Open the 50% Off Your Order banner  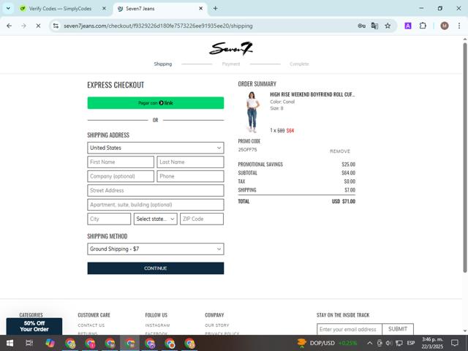tap(34, 326)
